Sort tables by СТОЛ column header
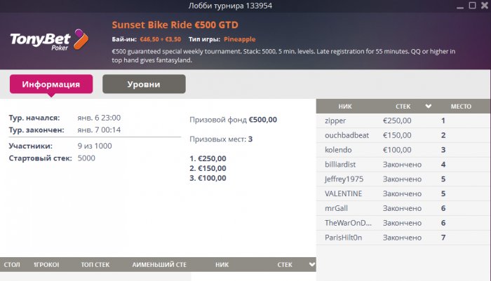The height and width of the screenshot is (281, 491). pos(12,265)
